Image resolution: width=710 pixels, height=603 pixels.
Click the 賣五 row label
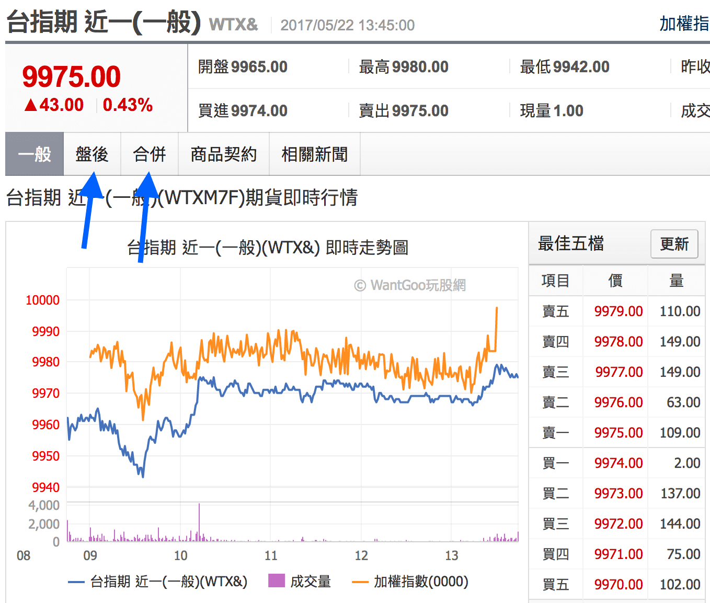[555, 311]
